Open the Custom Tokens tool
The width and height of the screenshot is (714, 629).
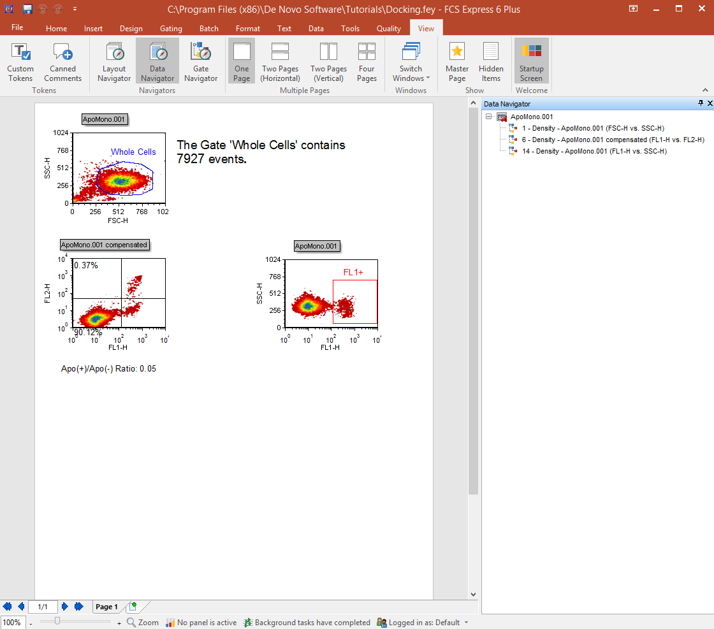point(20,61)
